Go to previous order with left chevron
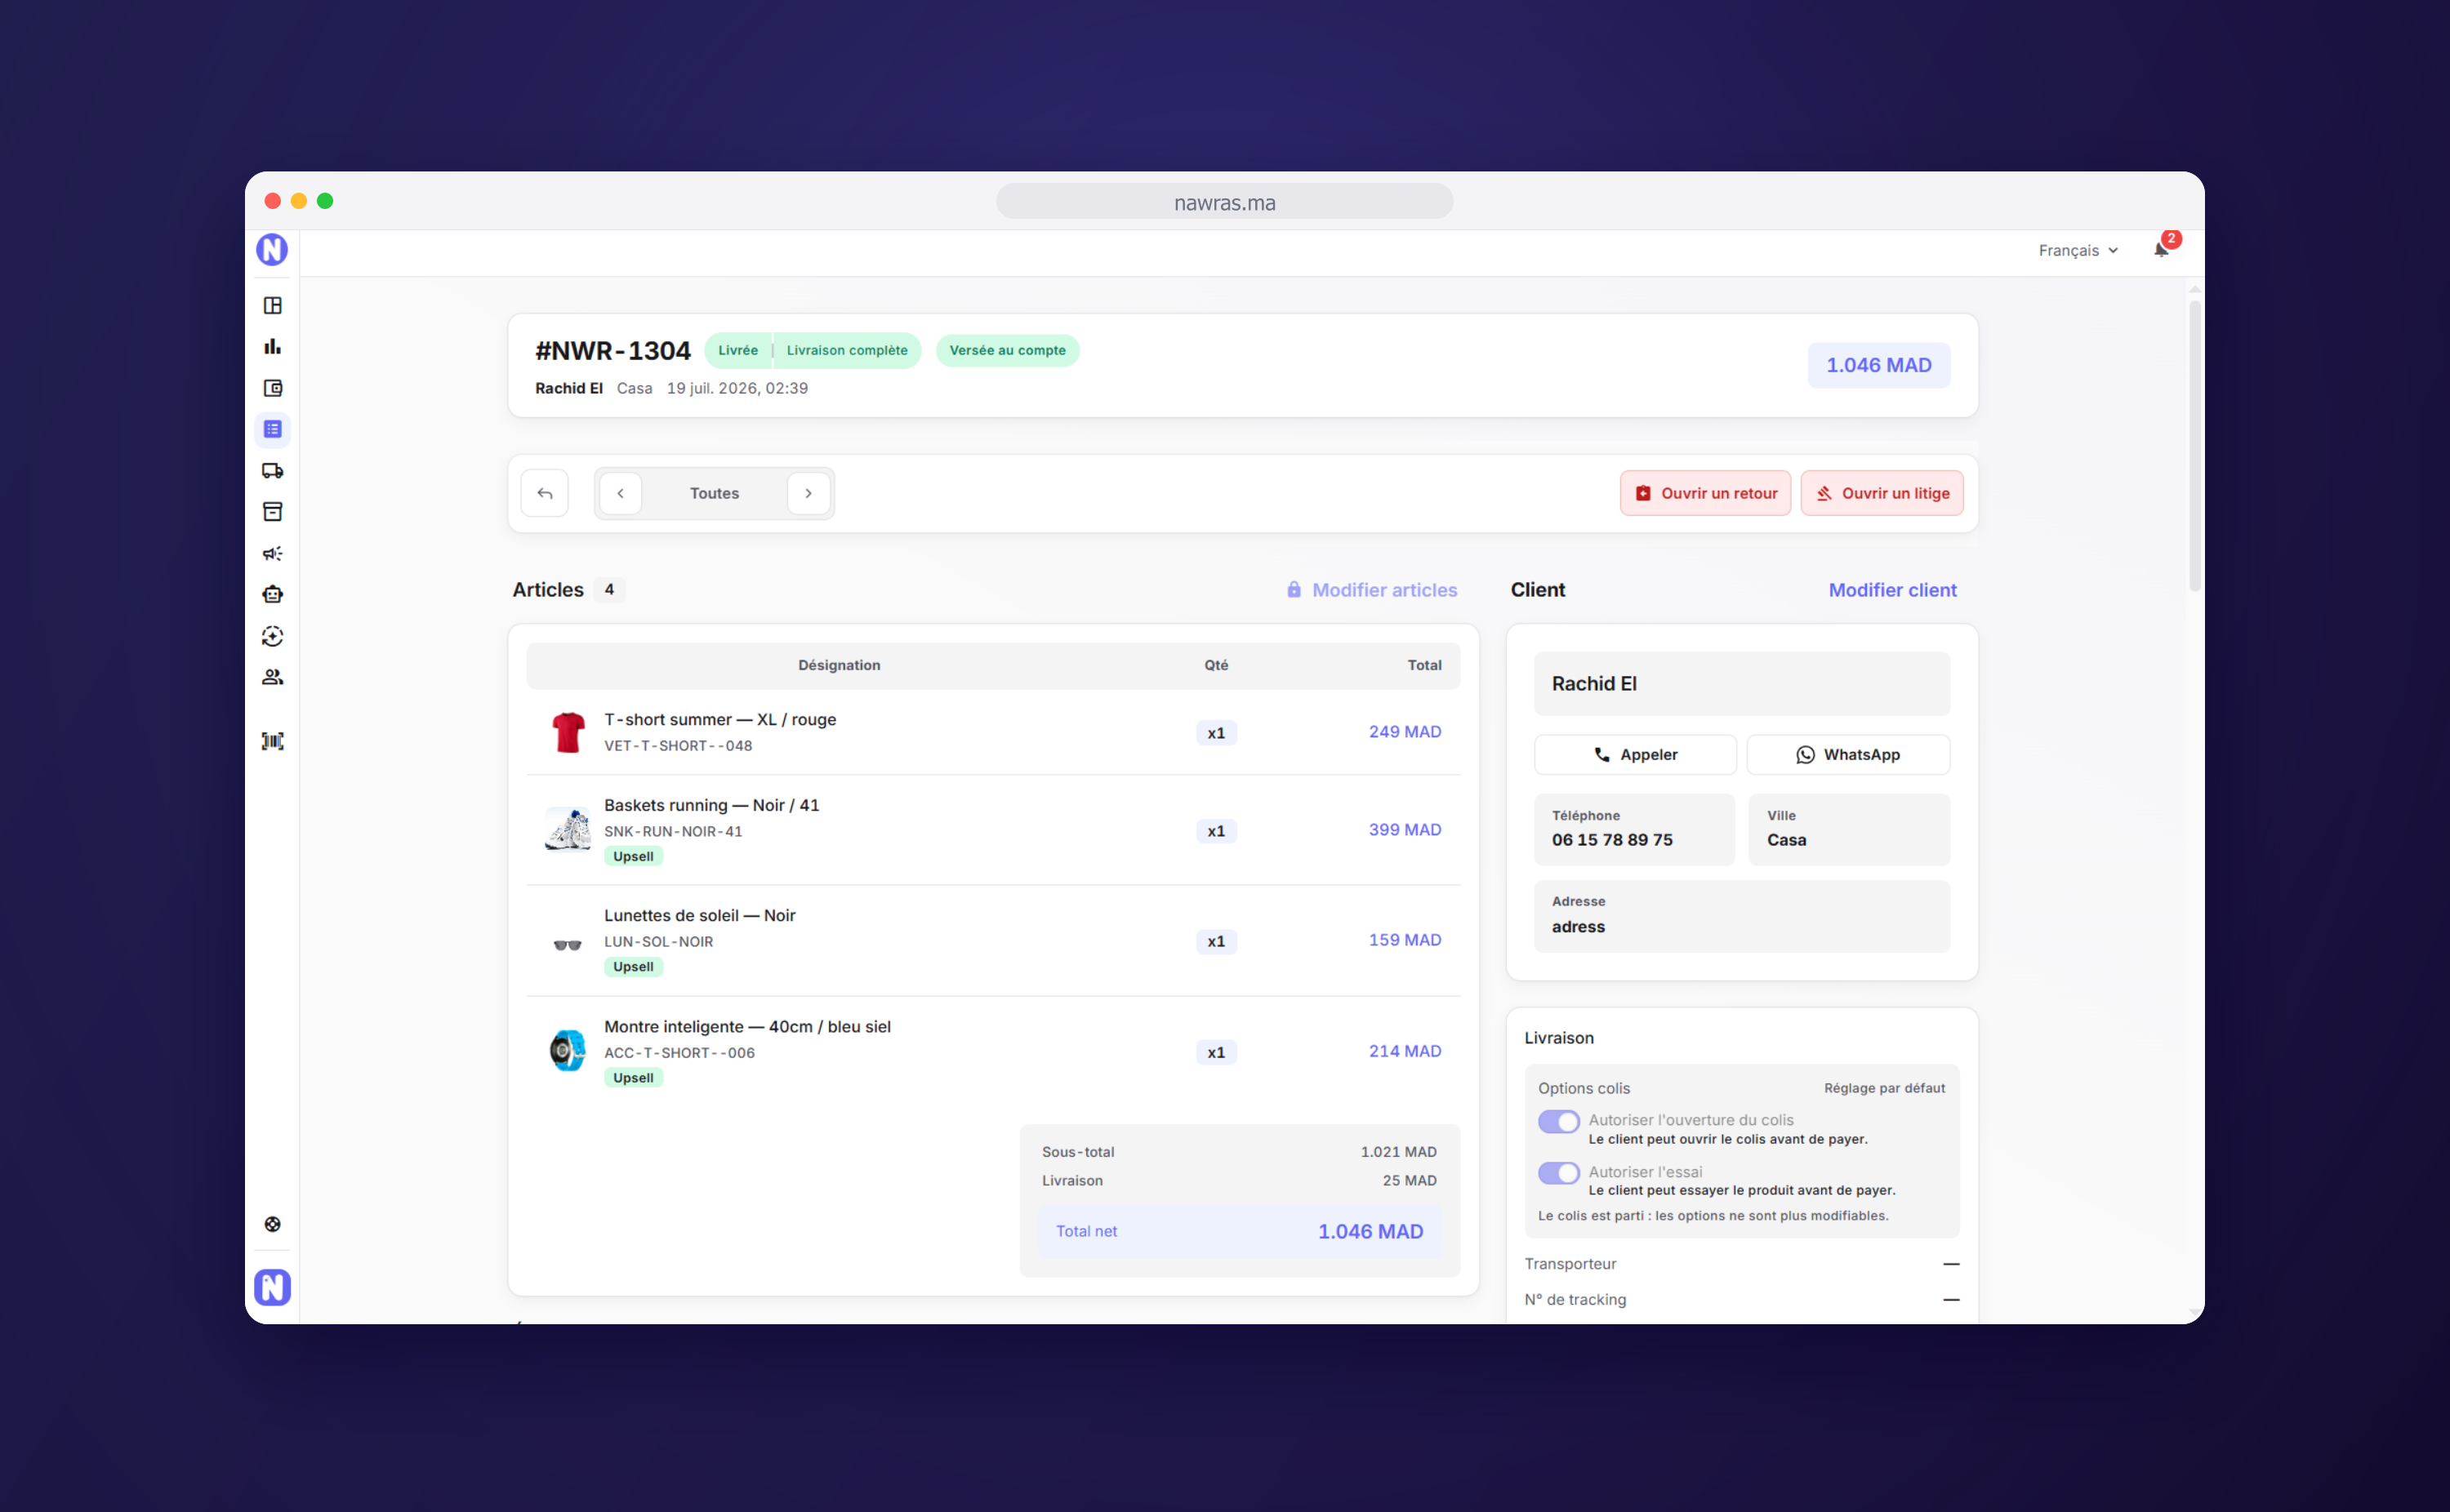Screen dimensions: 2450x1512 (x=620, y=493)
